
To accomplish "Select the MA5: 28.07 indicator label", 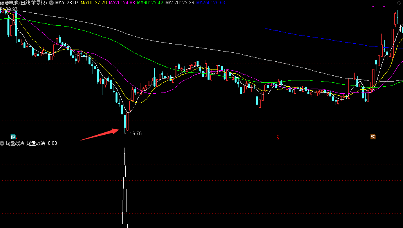I will point(67,3).
